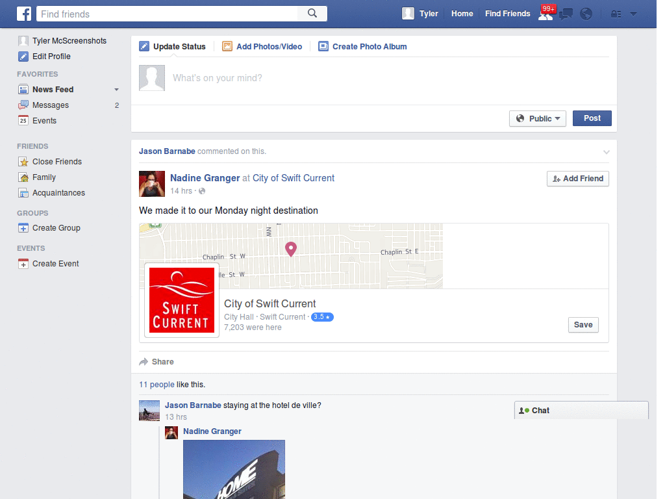The image size is (665, 499).
Task: Open Tyler profile link in top bar
Action: point(429,14)
